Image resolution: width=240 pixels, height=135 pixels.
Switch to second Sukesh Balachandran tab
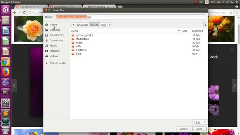point(65,7)
